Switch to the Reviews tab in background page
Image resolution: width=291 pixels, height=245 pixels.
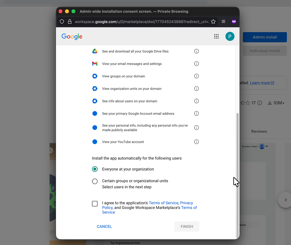coord(259,131)
